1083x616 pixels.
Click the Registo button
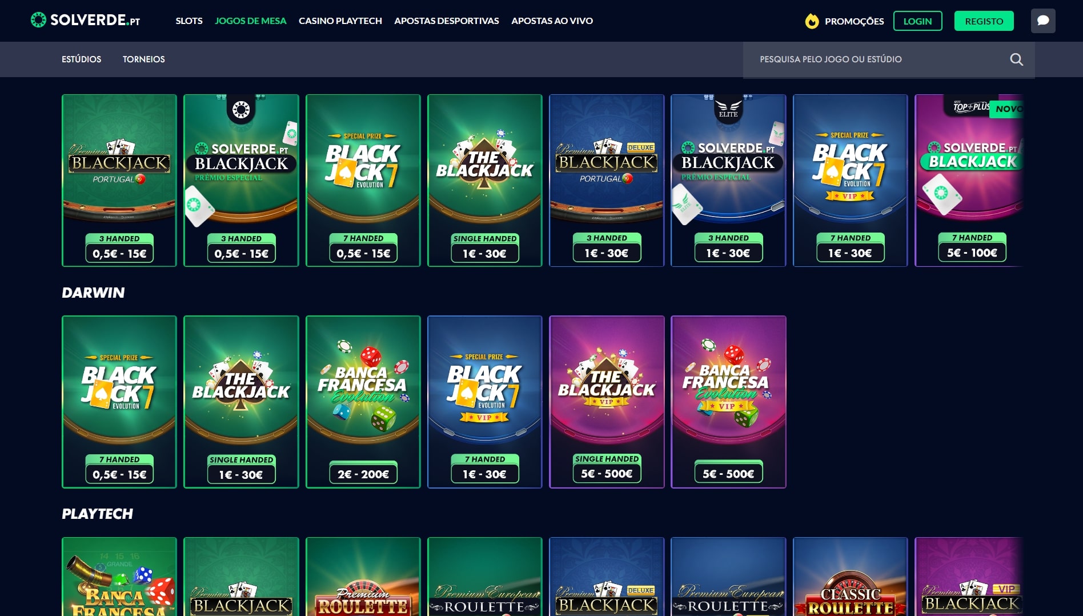(x=984, y=21)
